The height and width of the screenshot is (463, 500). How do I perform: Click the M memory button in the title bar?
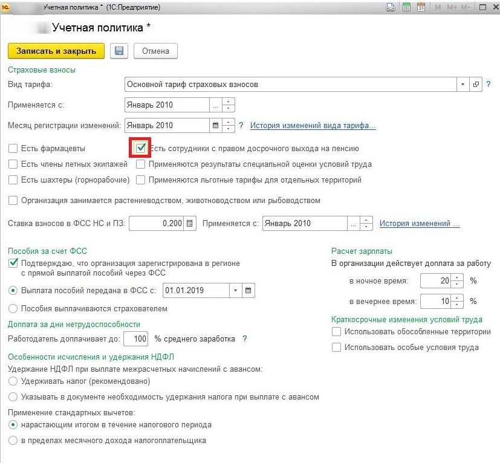pos(438,7)
